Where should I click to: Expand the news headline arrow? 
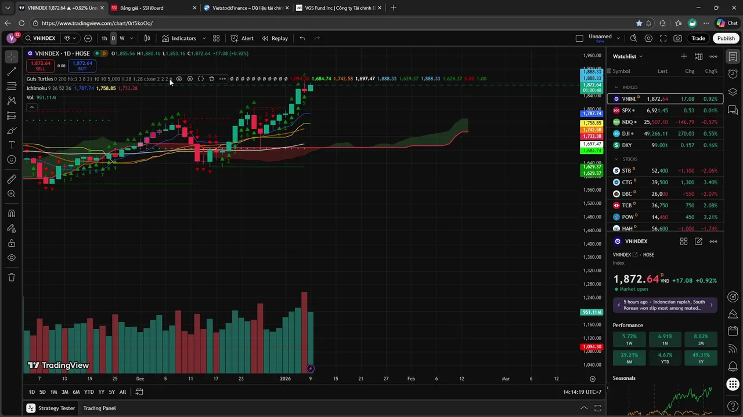(x=711, y=305)
